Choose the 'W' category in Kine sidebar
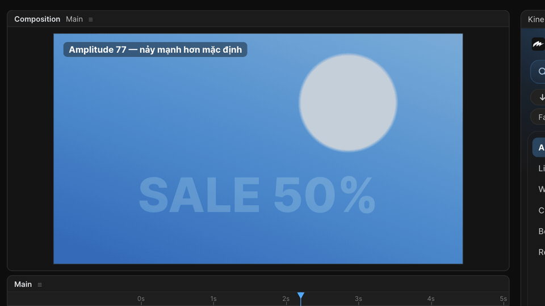 click(541, 189)
